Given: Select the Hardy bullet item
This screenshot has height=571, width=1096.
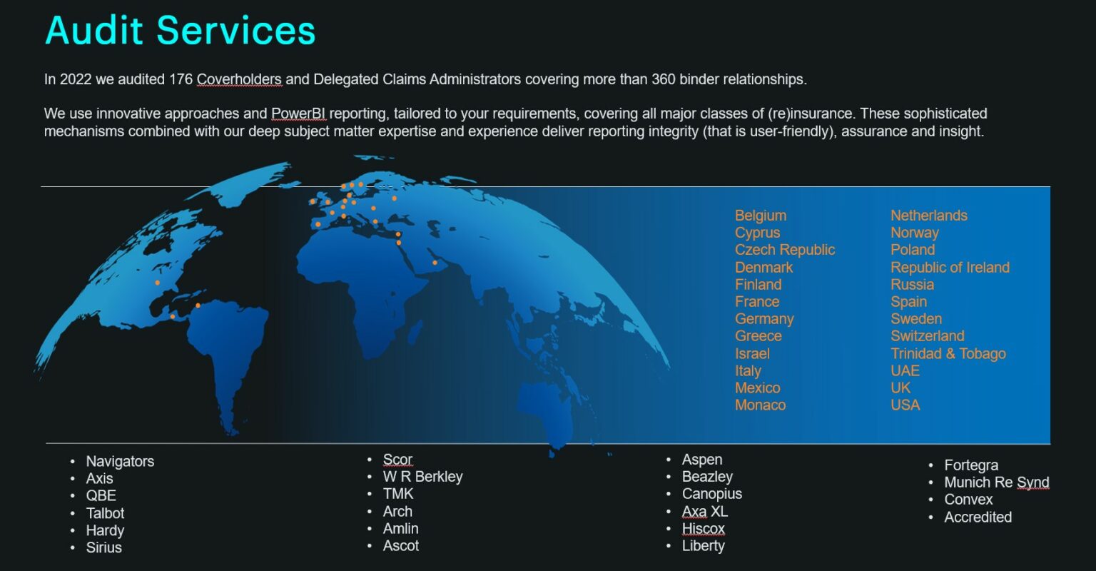Looking at the screenshot, I should click(105, 531).
